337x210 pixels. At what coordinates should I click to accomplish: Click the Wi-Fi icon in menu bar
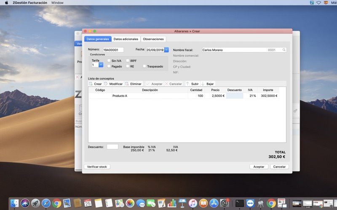pyautogui.click(x=319, y=3)
